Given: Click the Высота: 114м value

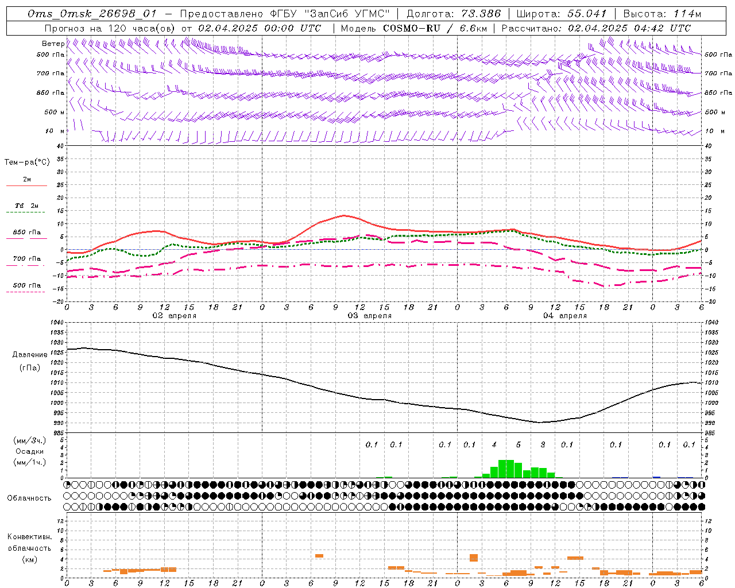Looking at the screenshot, I should pyautogui.click(x=662, y=14).
